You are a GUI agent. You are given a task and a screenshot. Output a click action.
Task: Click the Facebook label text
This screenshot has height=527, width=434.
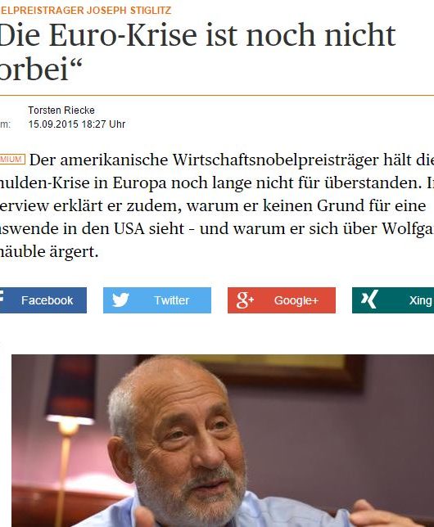(47, 300)
